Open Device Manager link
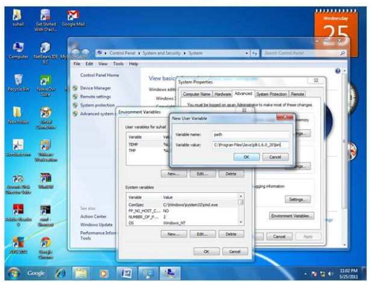 (x=95, y=88)
